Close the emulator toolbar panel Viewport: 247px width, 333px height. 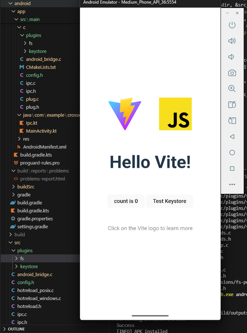[x=237, y=13]
